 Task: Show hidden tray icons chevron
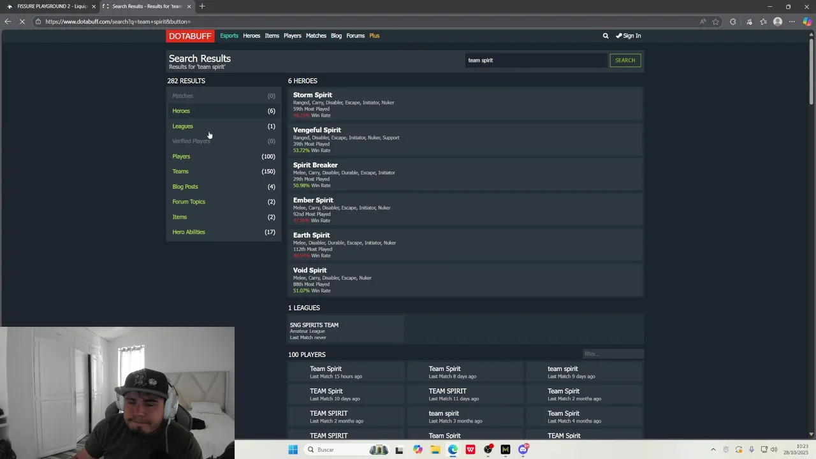tap(713, 449)
